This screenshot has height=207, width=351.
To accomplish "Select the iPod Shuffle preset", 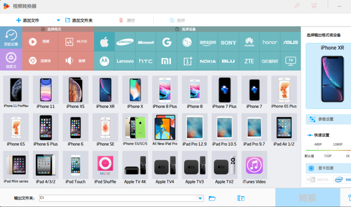I will coord(105,167).
